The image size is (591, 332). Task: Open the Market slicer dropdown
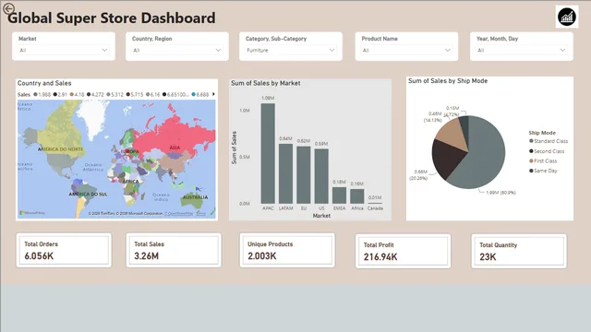(x=64, y=50)
